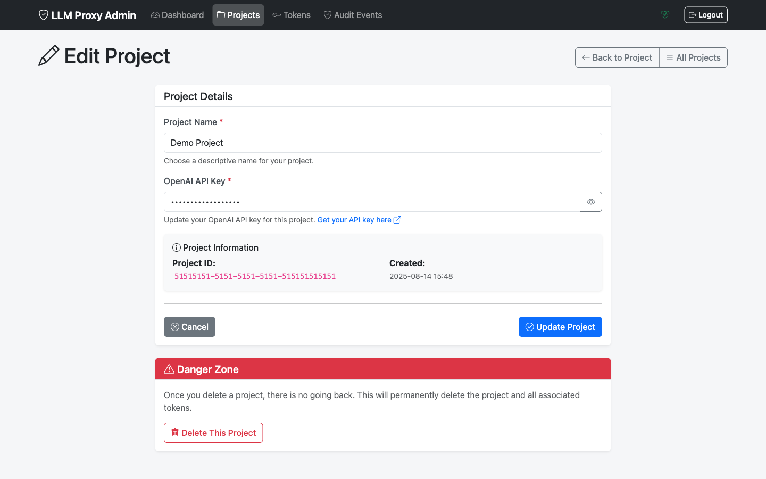Click the pencil icon beside Edit Project
This screenshot has width=766, height=479.
[x=48, y=55]
